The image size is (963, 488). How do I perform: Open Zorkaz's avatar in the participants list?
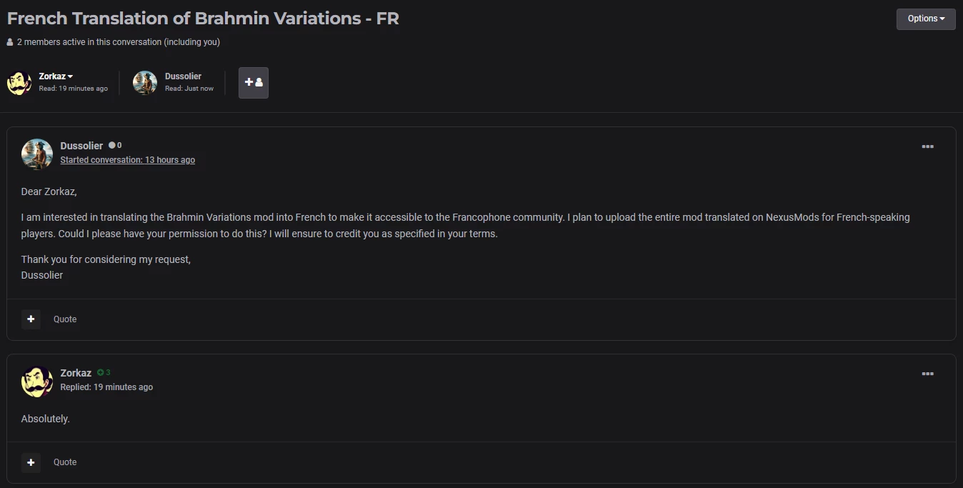(x=19, y=83)
